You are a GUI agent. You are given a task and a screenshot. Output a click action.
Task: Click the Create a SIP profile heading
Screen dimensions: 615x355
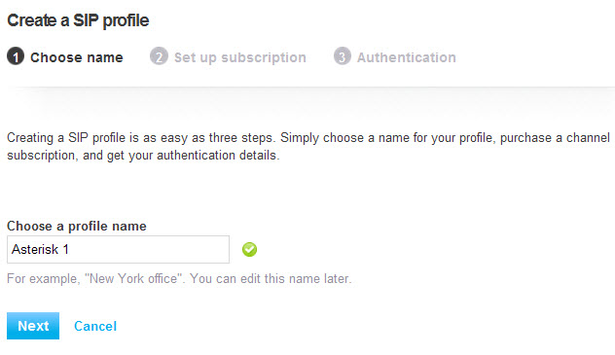(78, 20)
